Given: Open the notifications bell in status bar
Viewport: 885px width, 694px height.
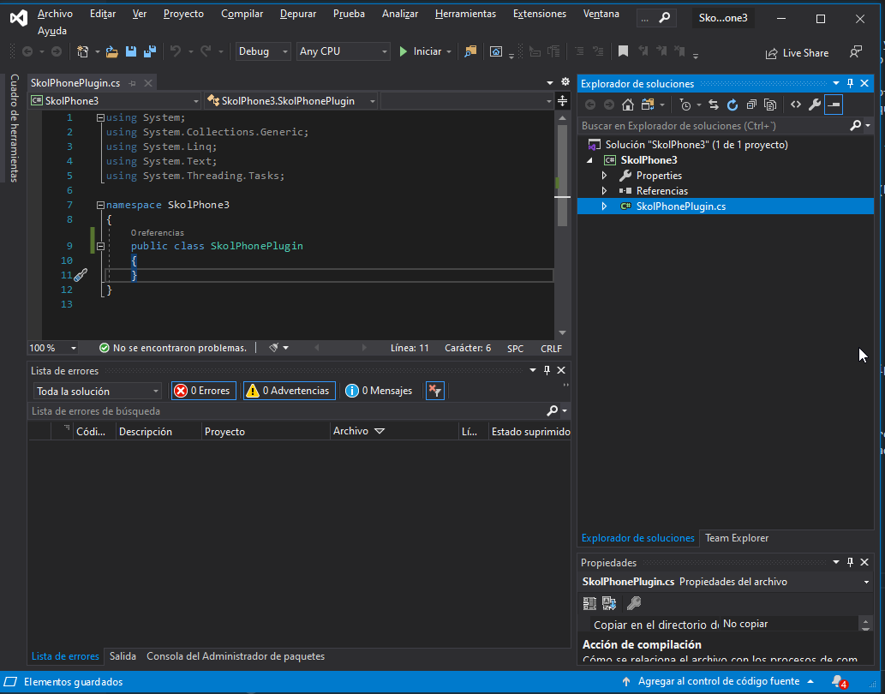Looking at the screenshot, I should coord(837,681).
